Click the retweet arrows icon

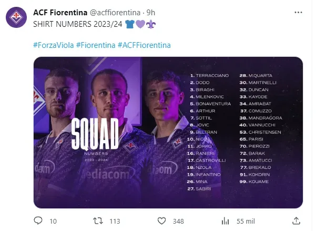coord(98,221)
